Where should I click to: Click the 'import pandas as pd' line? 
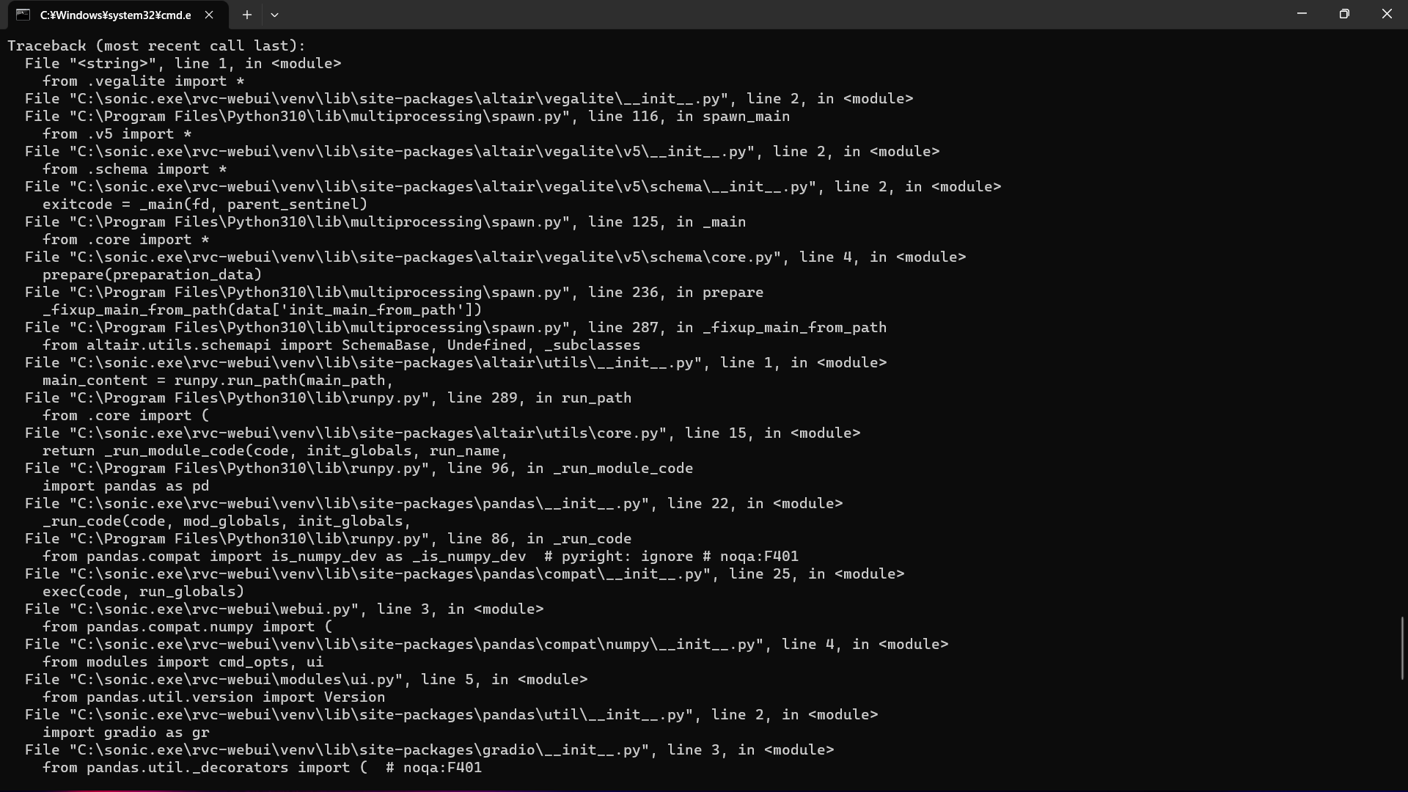pos(126,485)
